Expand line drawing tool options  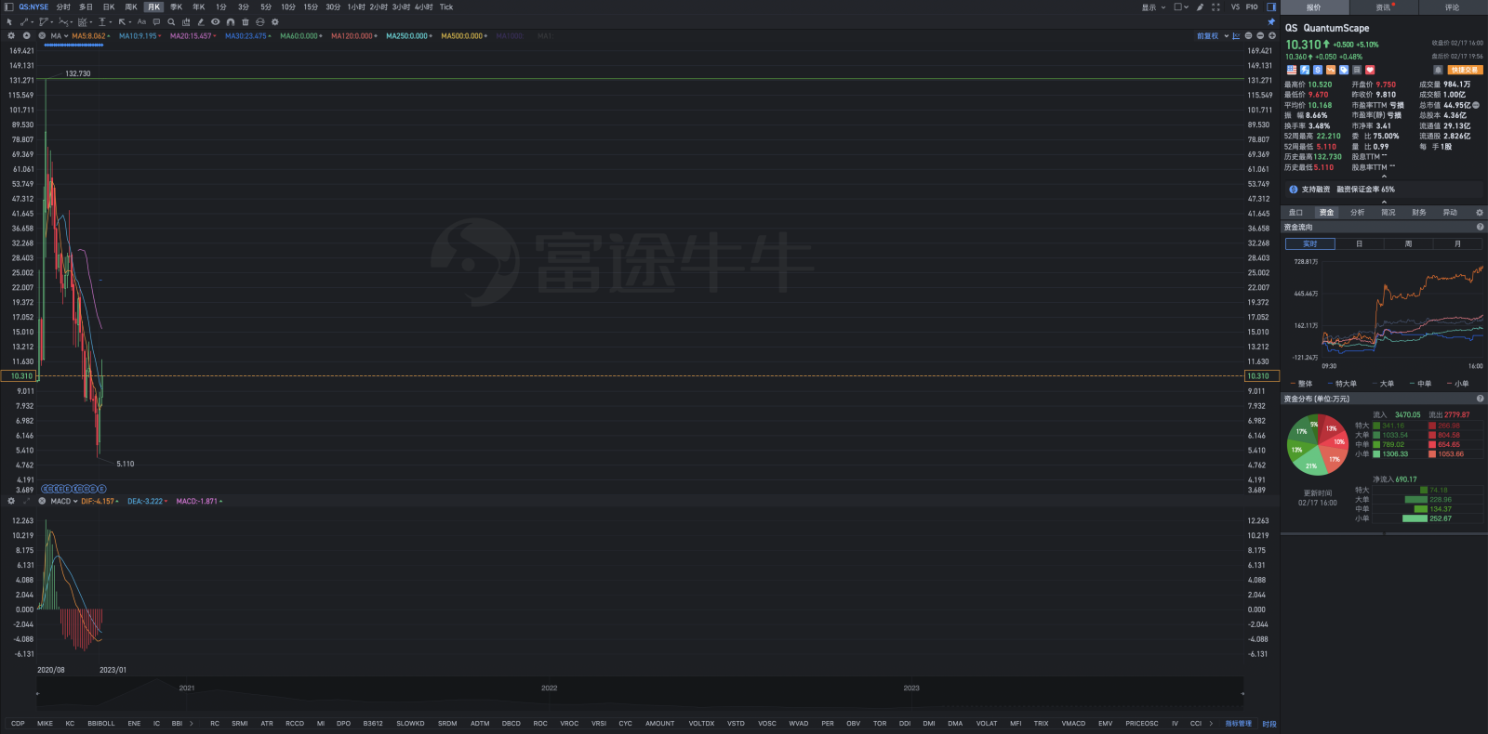33,21
